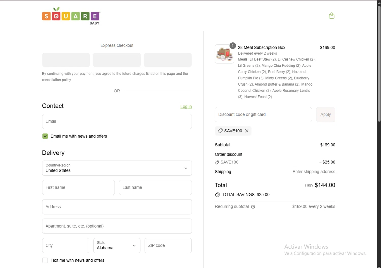Uncheck Email me with news and offers
Screen dimensions: 381x268
(45, 136)
